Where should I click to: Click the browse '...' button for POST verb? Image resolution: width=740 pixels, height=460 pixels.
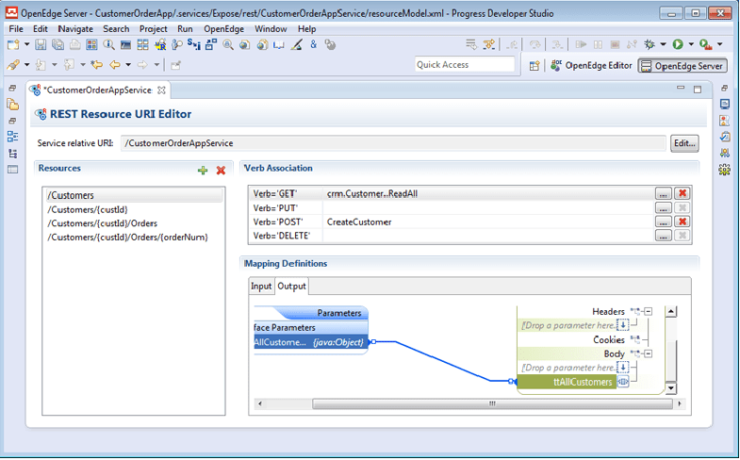[663, 222]
